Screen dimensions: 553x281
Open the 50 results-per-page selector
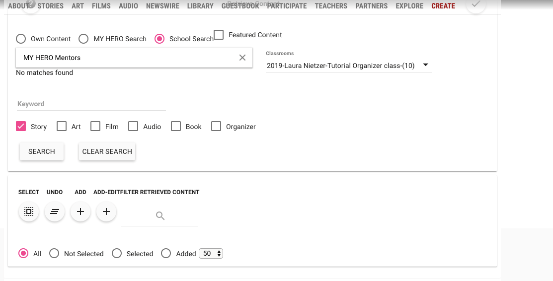click(211, 254)
